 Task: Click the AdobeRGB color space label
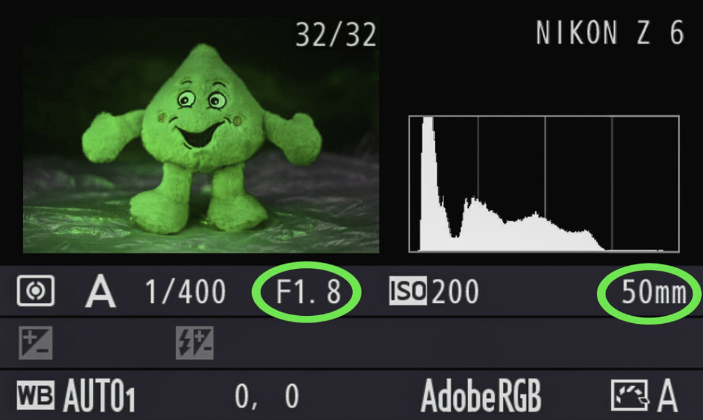(x=481, y=396)
